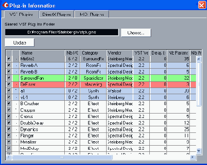
Task: Select the Dynamics name cell
Action: 42,129
